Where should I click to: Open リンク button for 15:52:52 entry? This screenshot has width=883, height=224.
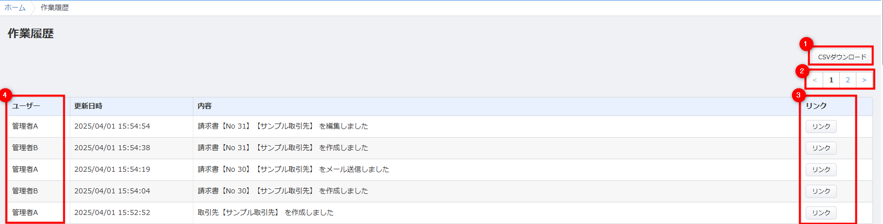pyautogui.click(x=821, y=213)
